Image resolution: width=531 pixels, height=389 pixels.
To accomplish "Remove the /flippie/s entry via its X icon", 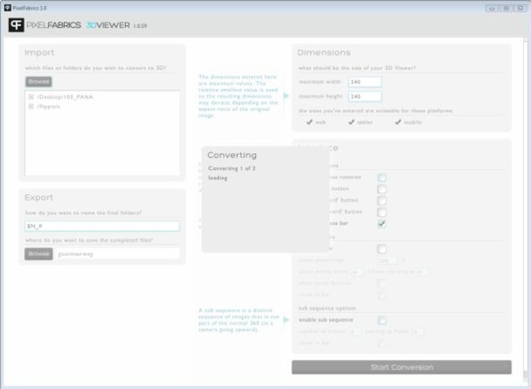I will coord(31,106).
